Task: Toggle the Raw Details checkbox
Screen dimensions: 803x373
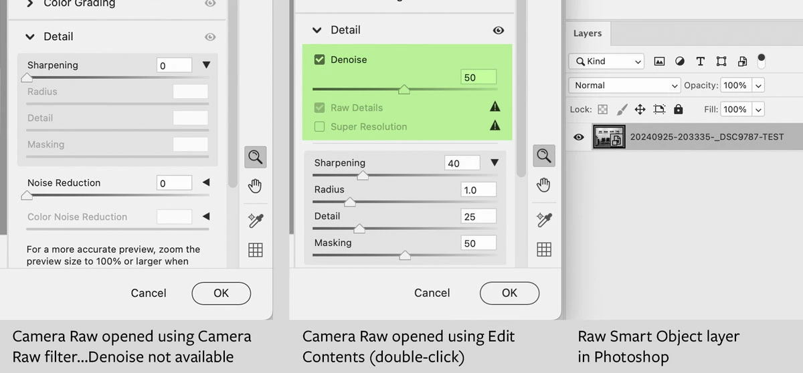Action: pos(319,108)
